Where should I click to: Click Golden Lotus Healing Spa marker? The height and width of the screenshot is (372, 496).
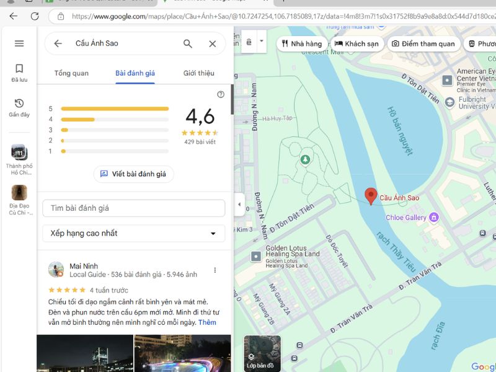click(256, 256)
